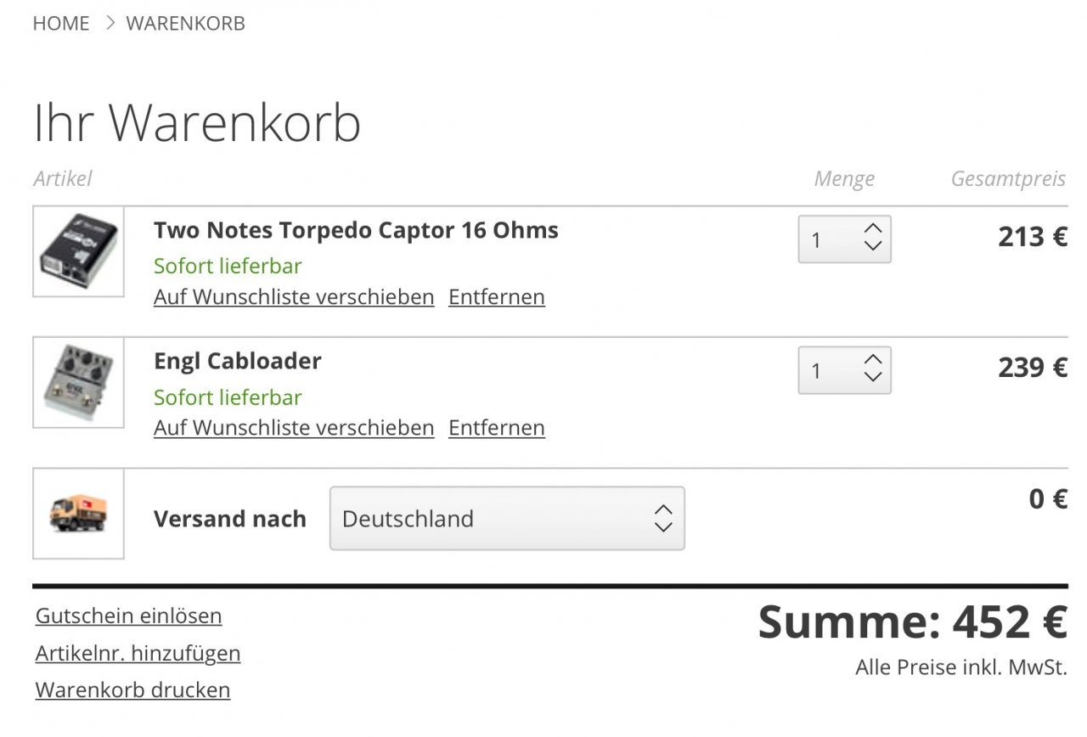
Task: Click the Two Notes Torpedo Captor product image
Action: pyautogui.click(x=78, y=251)
